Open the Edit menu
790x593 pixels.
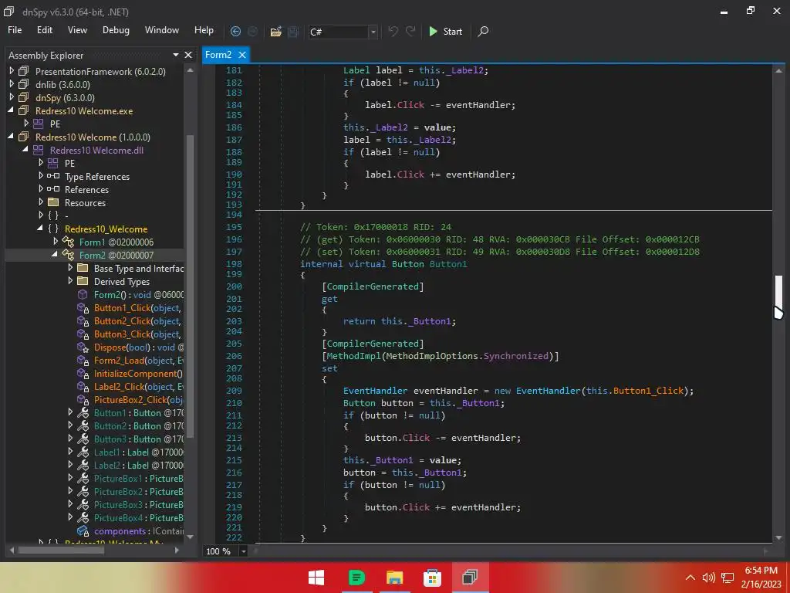(x=44, y=30)
